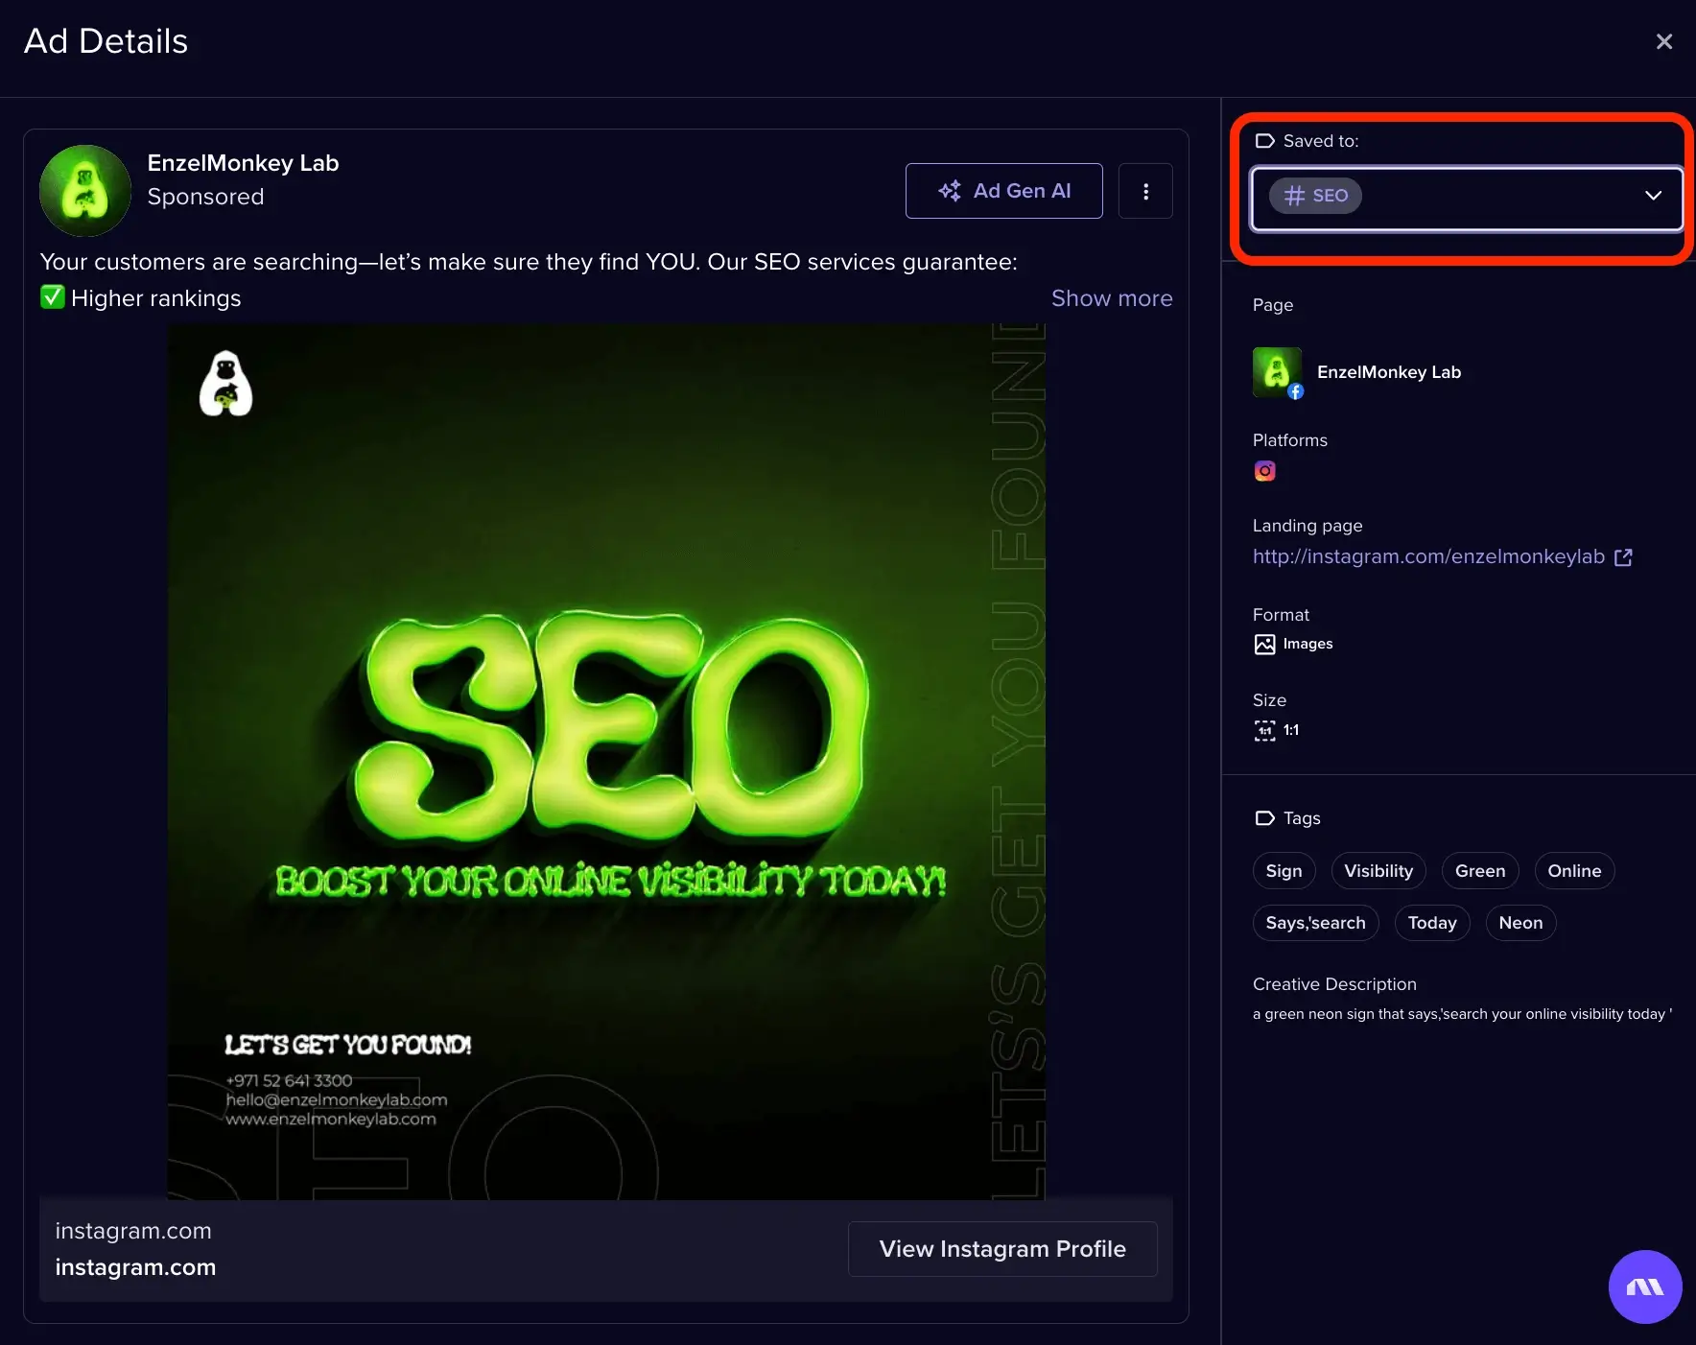Click the bold instagram.com link text

[x=135, y=1267]
